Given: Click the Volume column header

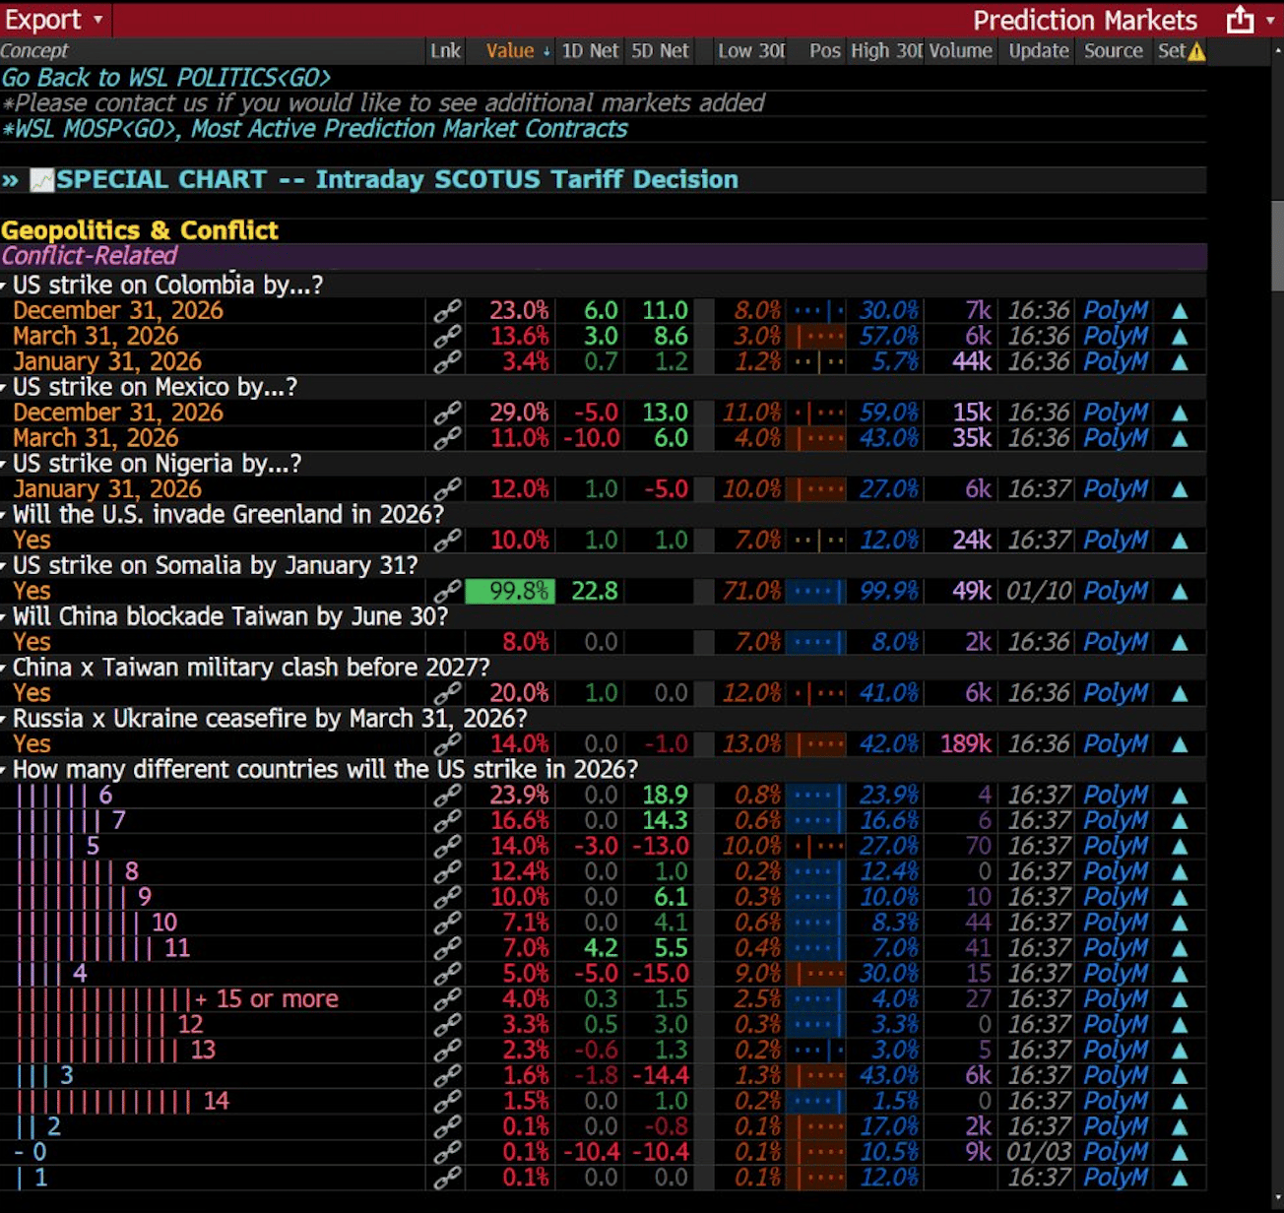Looking at the screenshot, I should point(960,51).
